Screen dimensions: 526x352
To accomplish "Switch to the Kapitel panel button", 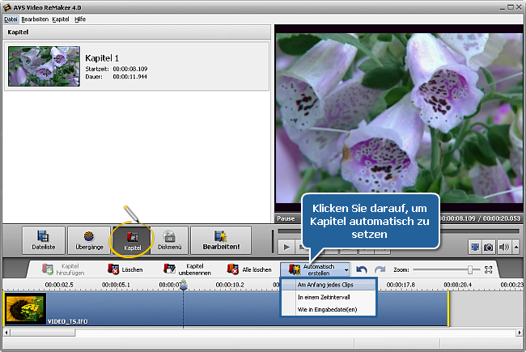I will (x=132, y=240).
